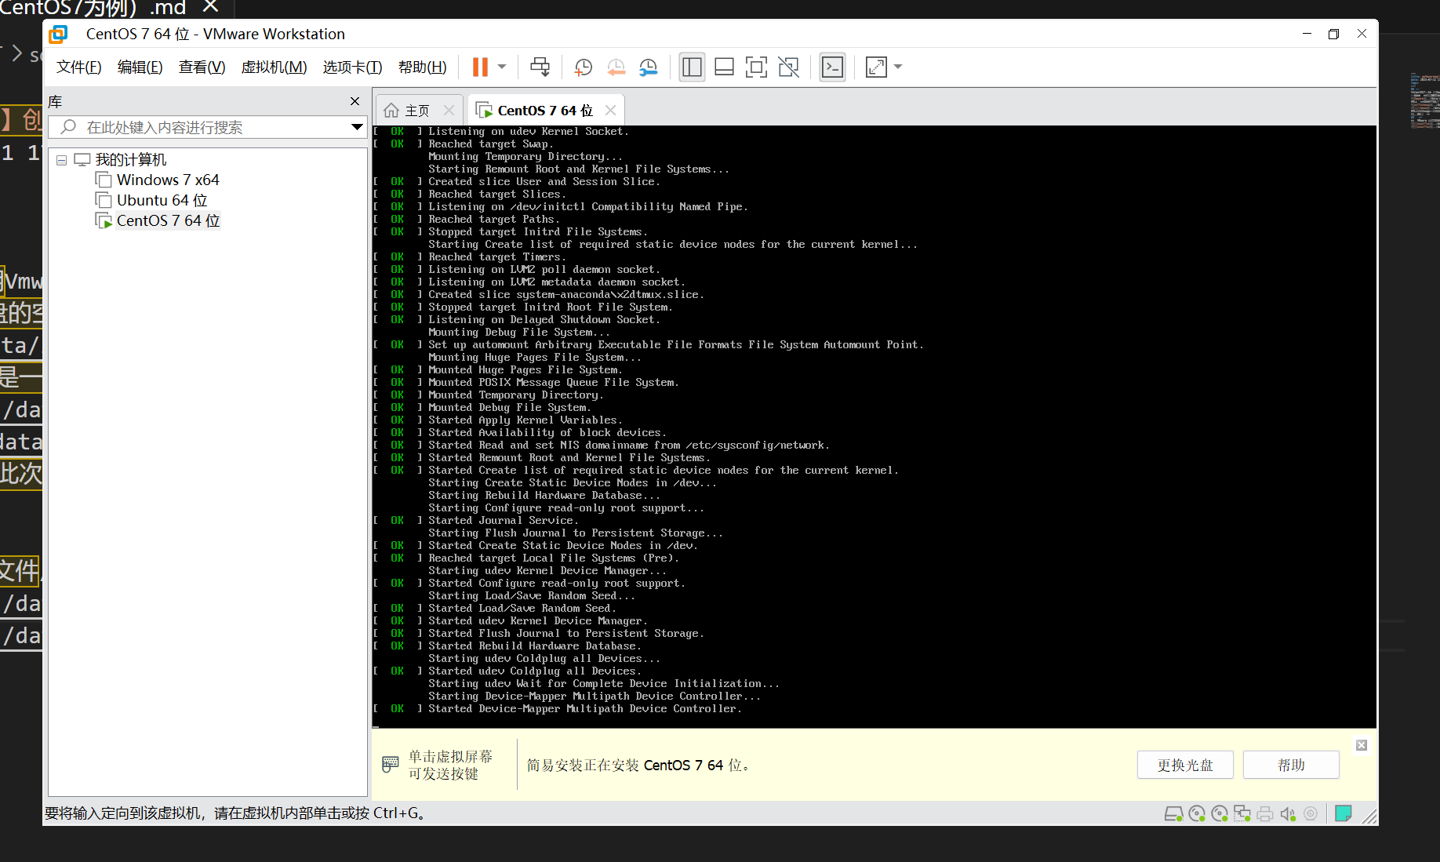
Task: Click the hard disk status icon
Action: [x=1173, y=814]
